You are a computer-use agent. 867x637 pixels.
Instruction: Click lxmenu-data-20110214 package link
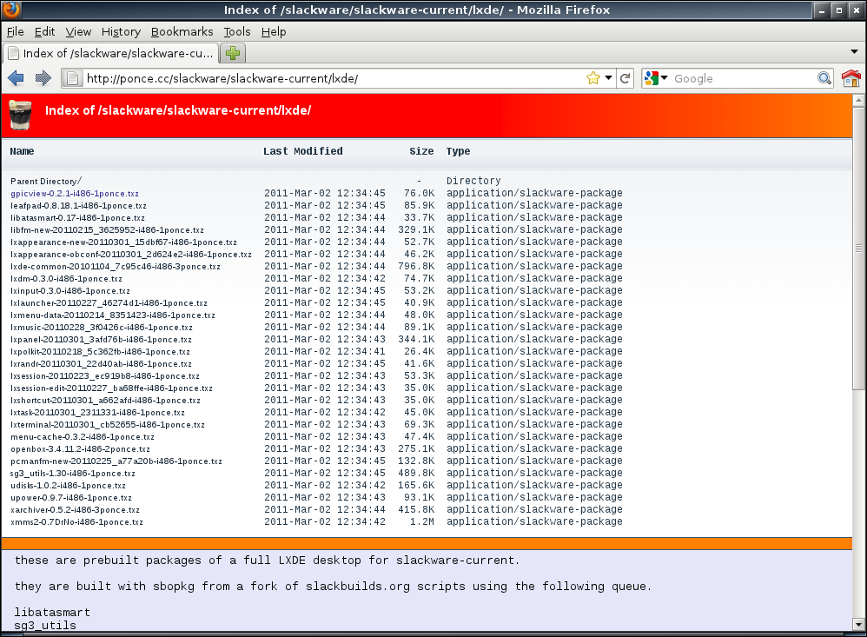[113, 315]
